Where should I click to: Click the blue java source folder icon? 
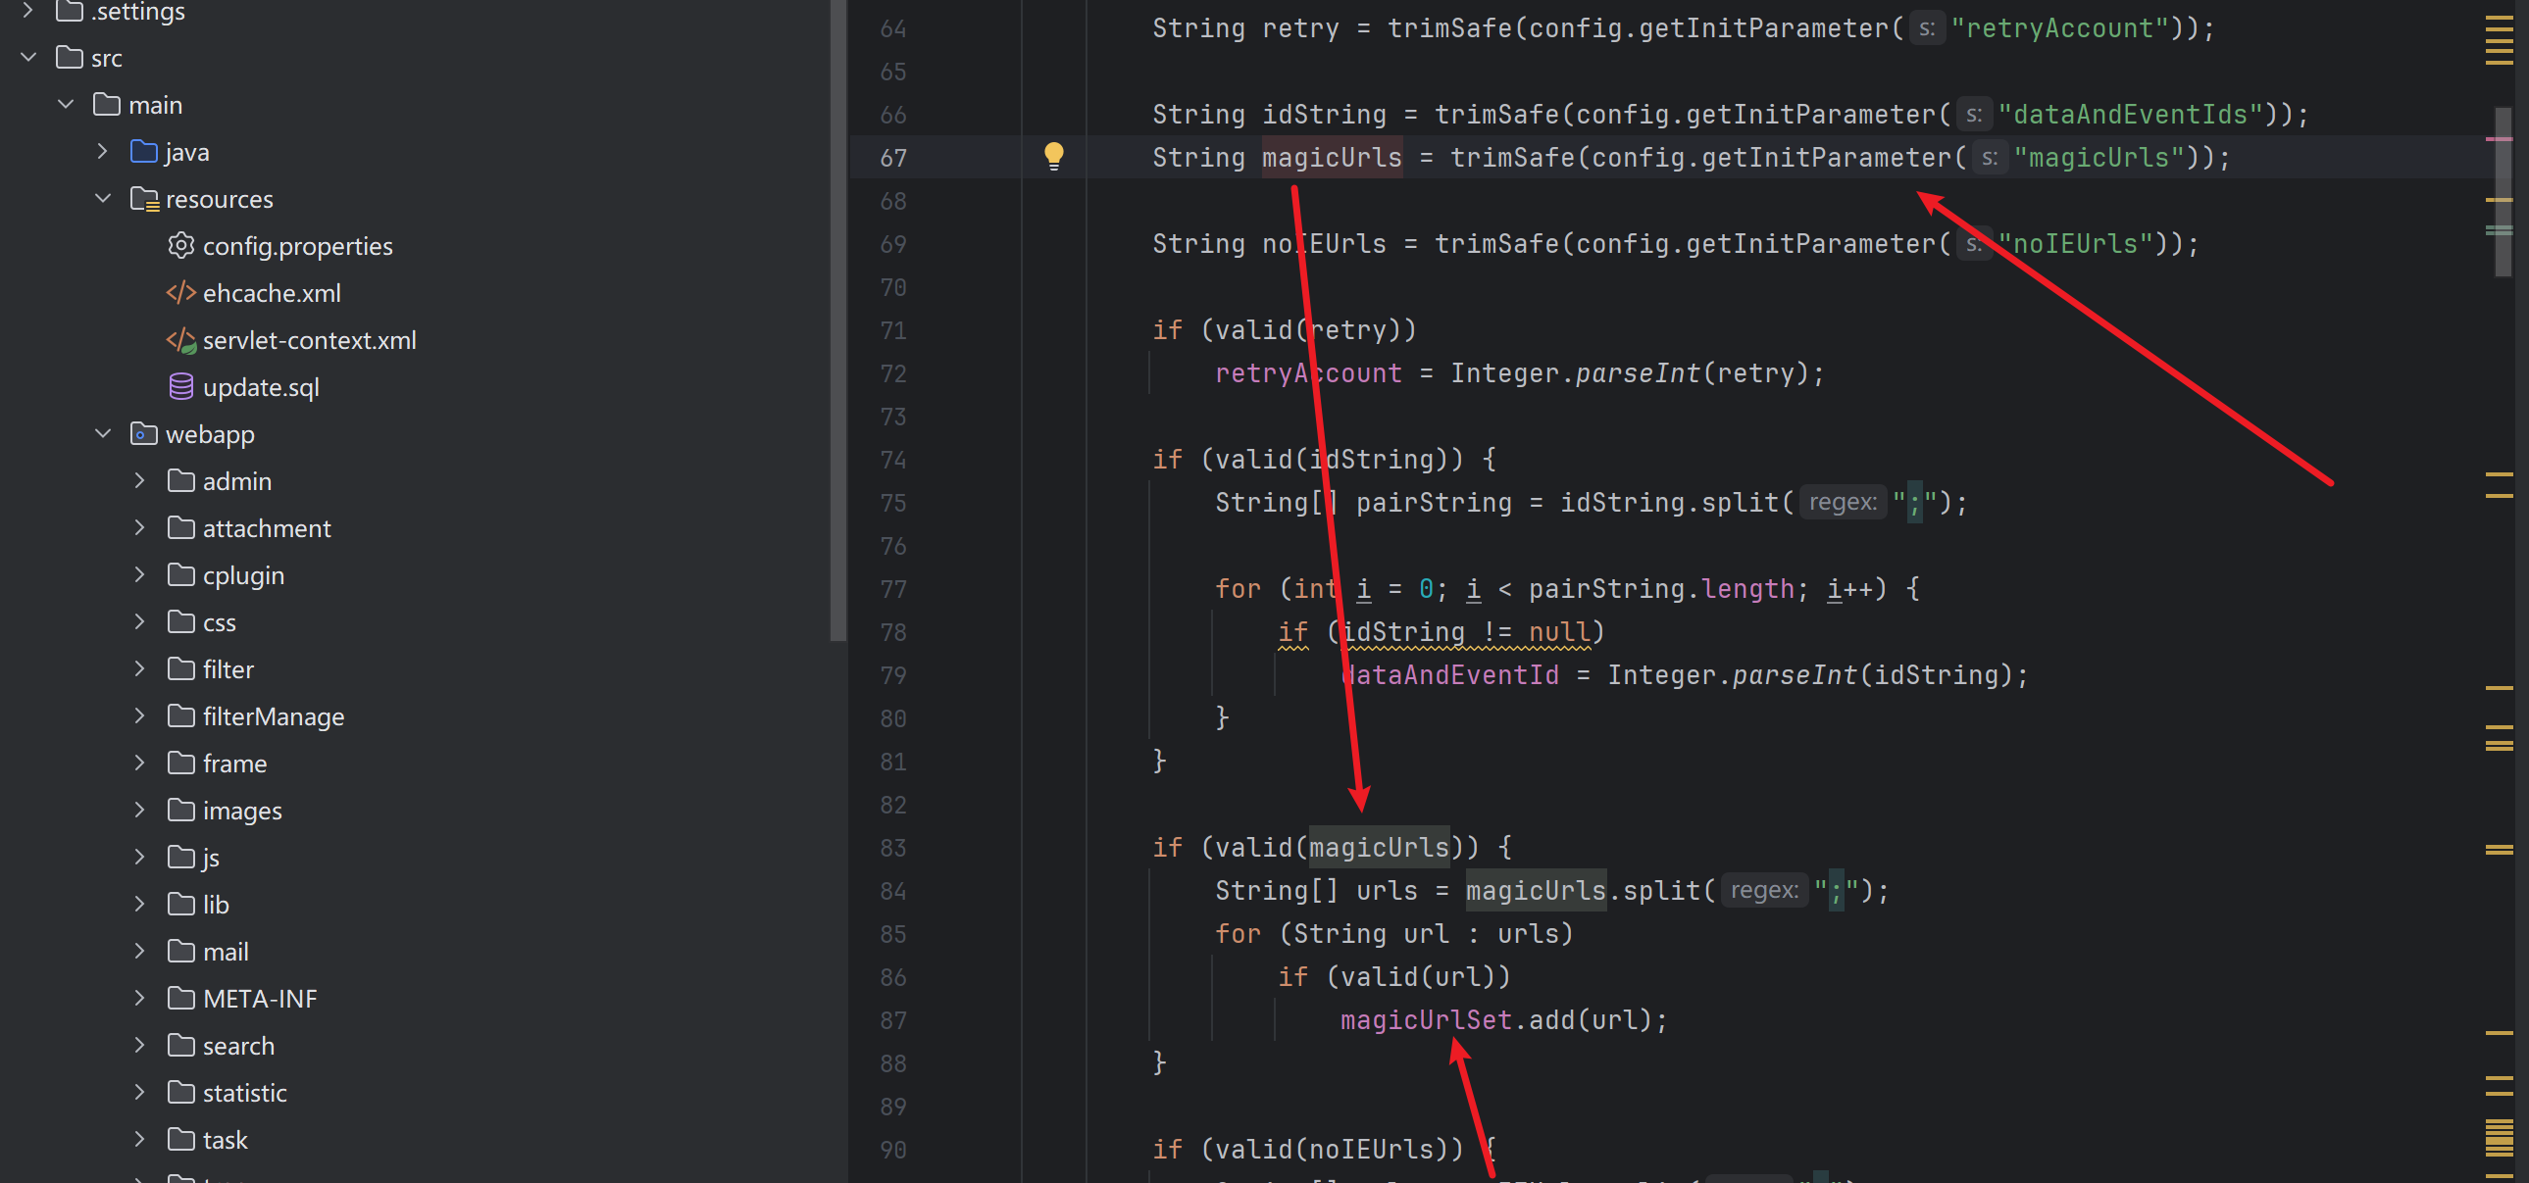pyautogui.click(x=144, y=152)
